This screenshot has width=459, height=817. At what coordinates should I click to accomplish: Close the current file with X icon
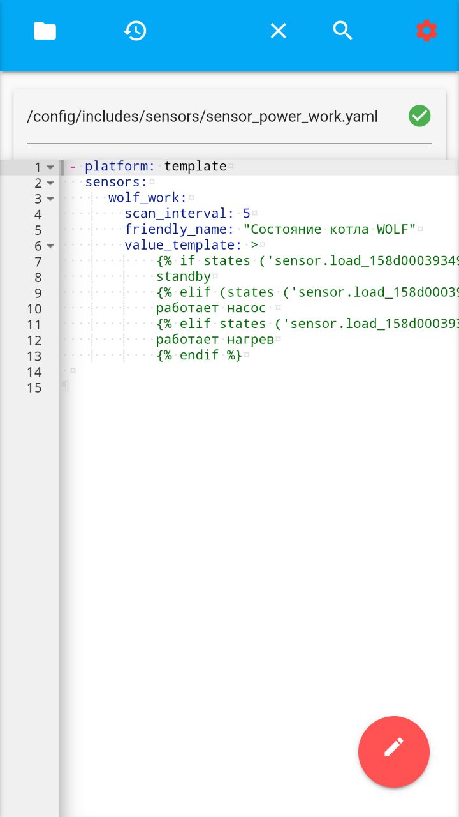tap(278, 31)
